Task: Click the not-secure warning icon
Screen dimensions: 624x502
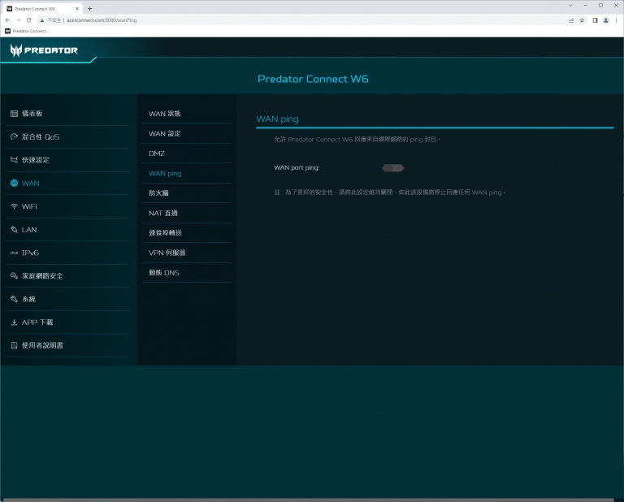Action: 41,19
